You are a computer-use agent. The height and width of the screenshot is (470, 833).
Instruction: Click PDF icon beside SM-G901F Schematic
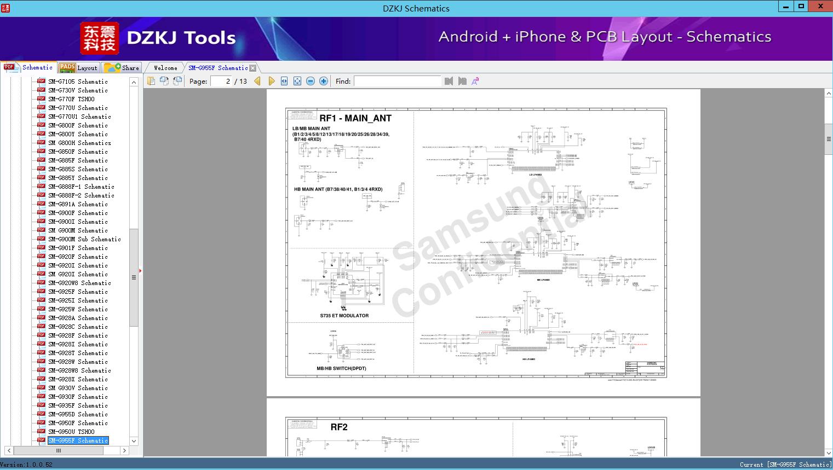tap(41, 247)
